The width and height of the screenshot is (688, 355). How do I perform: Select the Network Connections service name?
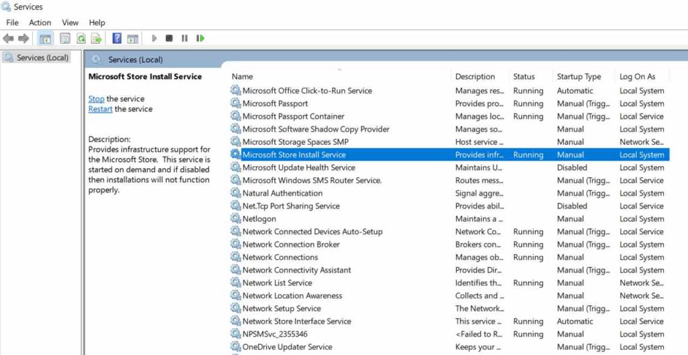280,257
